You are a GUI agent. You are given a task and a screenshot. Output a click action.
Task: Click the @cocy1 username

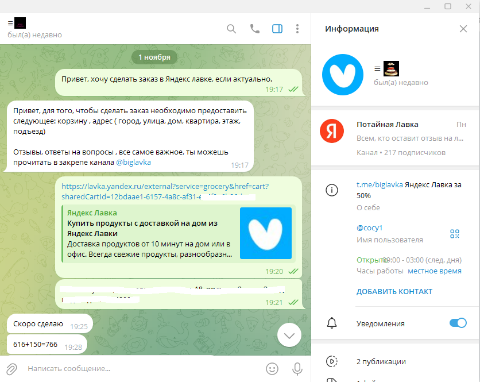click(x=370, y=228)
